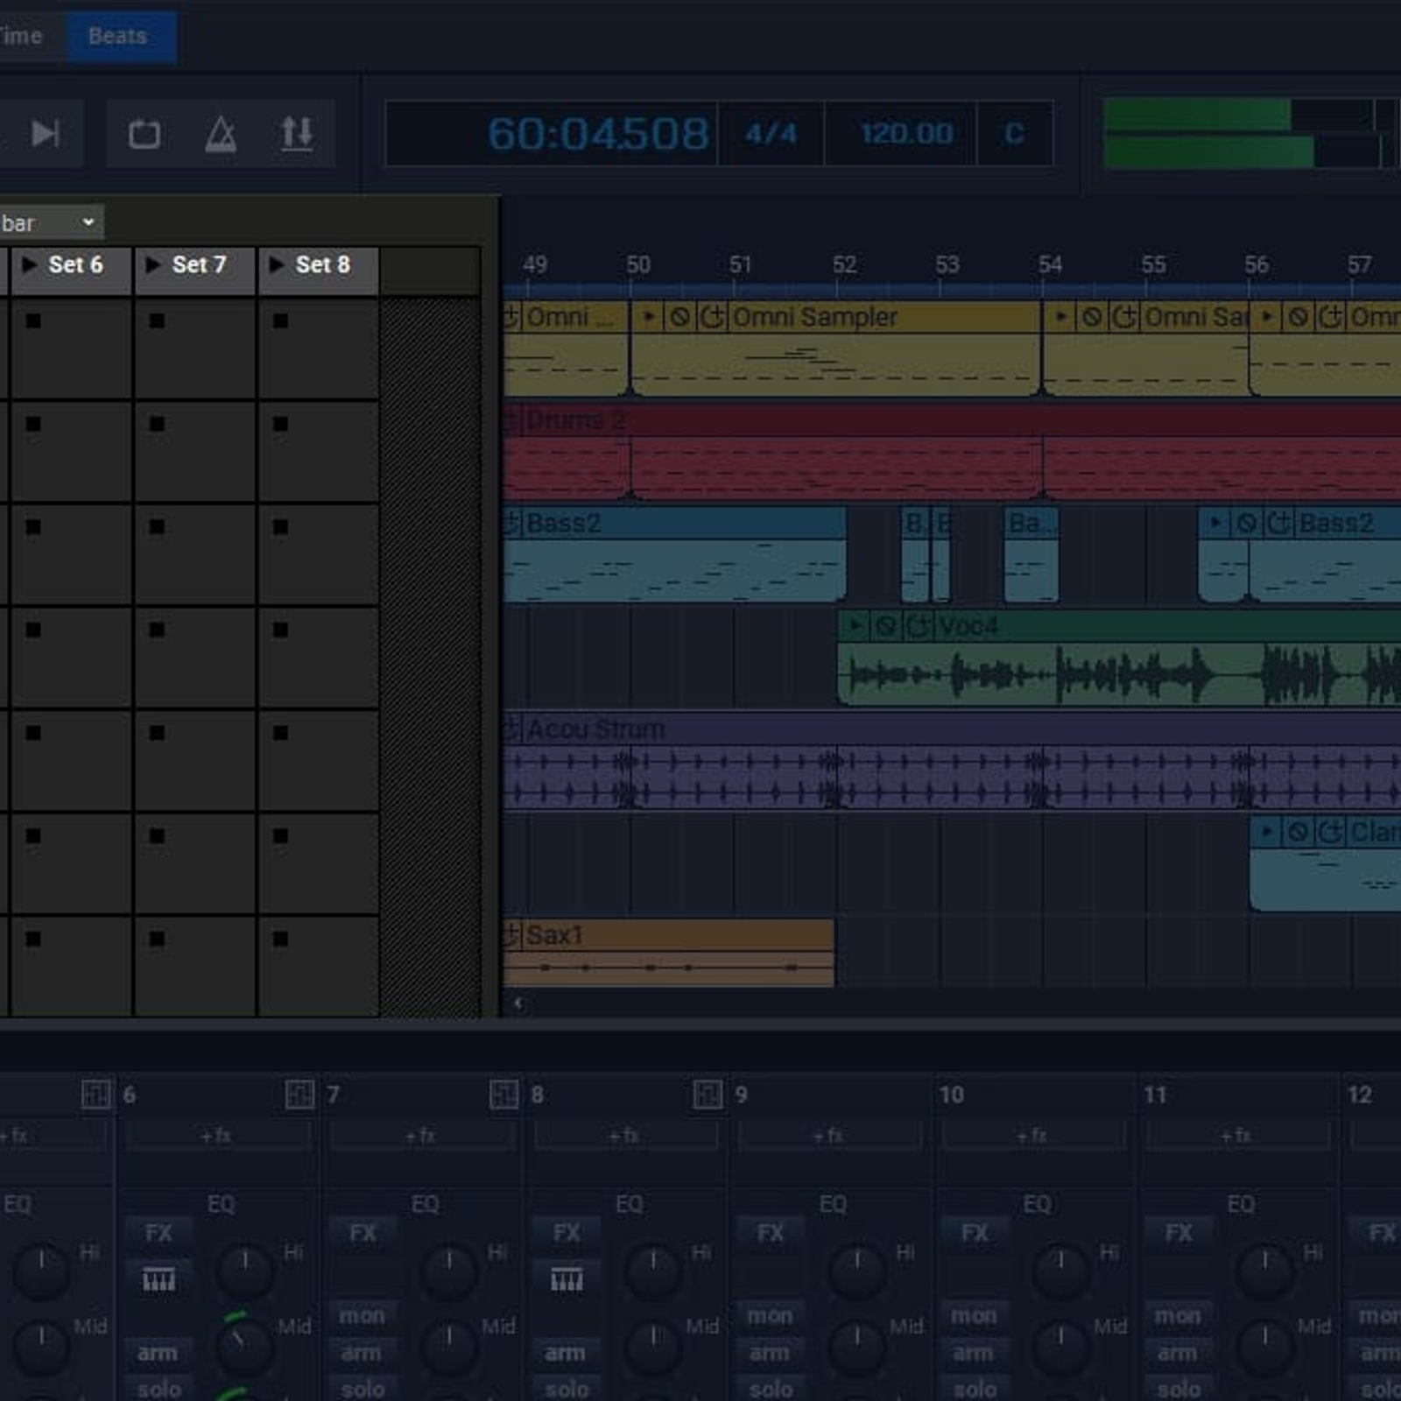This screenshot has height=1401, width=1401.
Task: Click the Set 7 cell in the Bass2 row
Action: (x=194, y=554)
